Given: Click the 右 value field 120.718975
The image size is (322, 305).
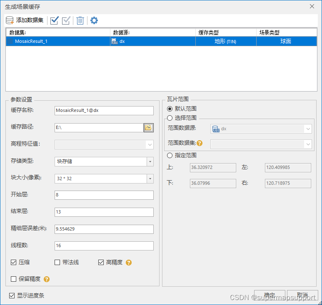Looking at the screenshot, I should coord(288,183).
